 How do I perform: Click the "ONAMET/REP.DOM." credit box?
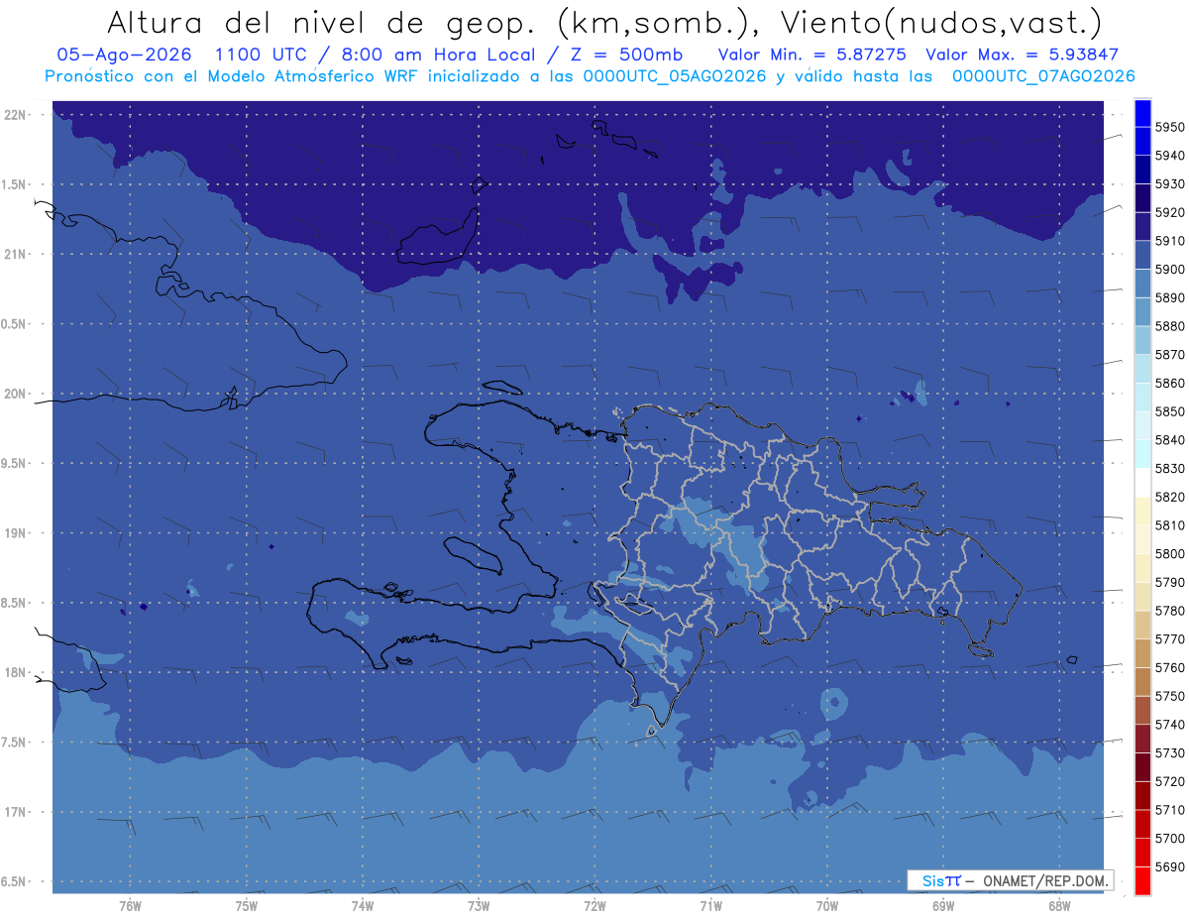[x=1009, y=880]
